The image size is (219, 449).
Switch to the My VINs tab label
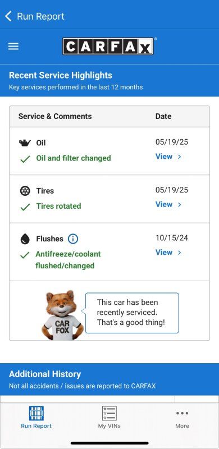coord(109,426)
